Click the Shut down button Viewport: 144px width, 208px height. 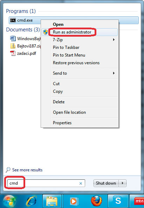click(x=106, y=183)
